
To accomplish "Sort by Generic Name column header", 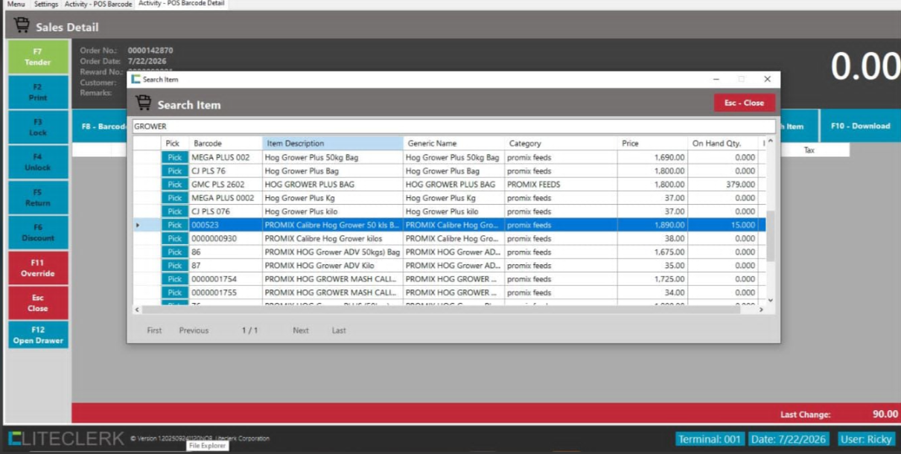I will click(x=453, y=143).
